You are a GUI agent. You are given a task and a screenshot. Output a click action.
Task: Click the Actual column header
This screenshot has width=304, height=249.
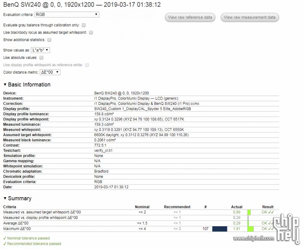[x=237, y=207]
